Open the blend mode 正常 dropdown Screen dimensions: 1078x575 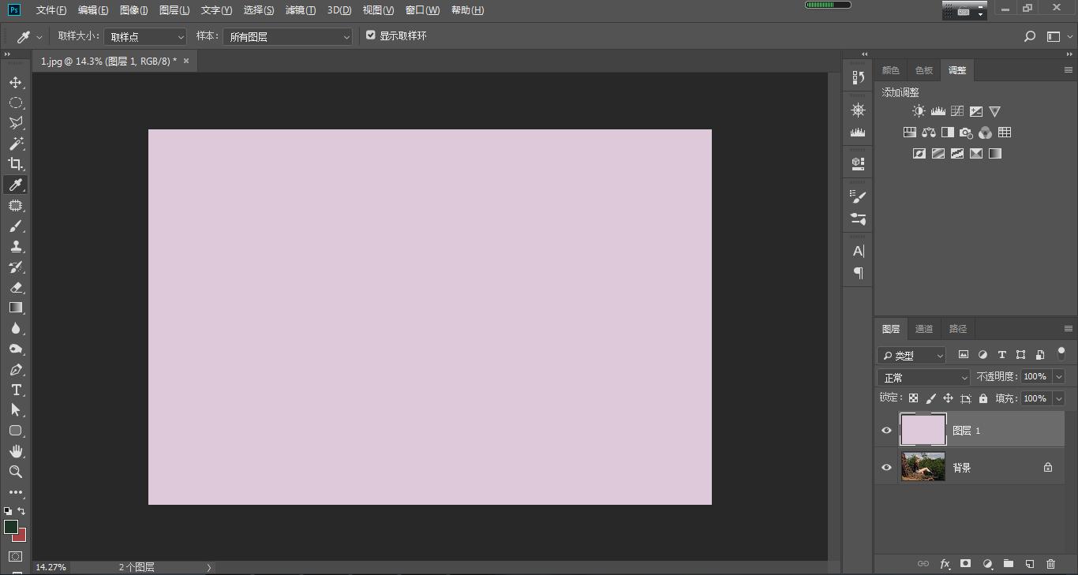pyautogui.click(x=923, y=378)
